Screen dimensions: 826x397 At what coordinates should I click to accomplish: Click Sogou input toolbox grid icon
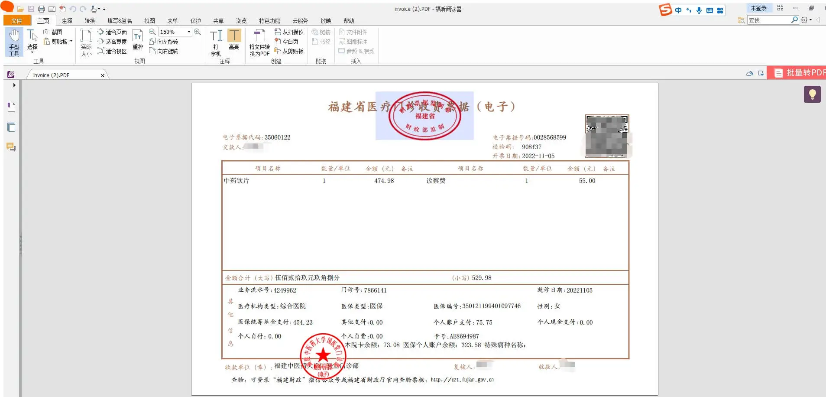pyautogui.click(x=720, y=10)
